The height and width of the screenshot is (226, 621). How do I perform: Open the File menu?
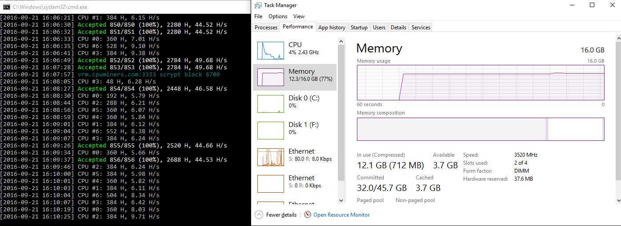[258, 16]
